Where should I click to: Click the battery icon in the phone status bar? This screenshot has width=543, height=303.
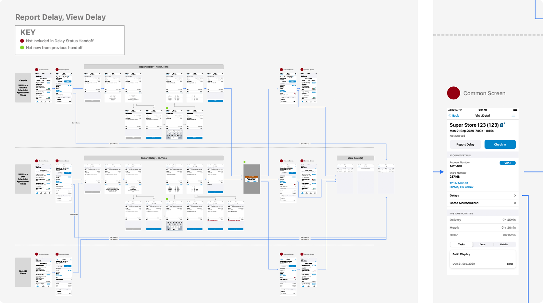pyautogui.click(x=515, y=110)
